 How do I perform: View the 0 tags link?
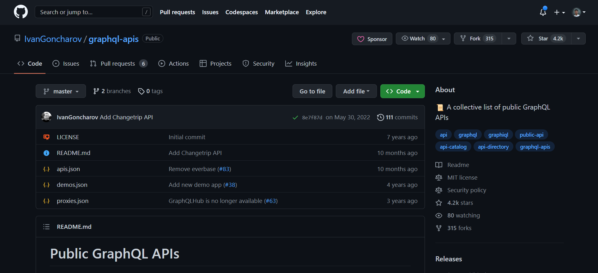150,91
